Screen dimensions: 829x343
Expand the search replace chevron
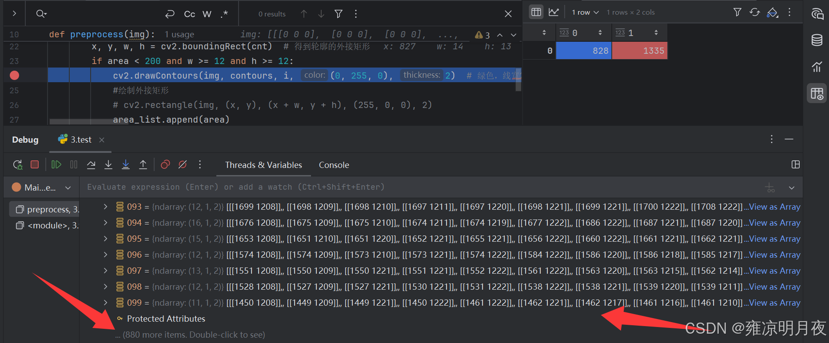tap(14, 14)
